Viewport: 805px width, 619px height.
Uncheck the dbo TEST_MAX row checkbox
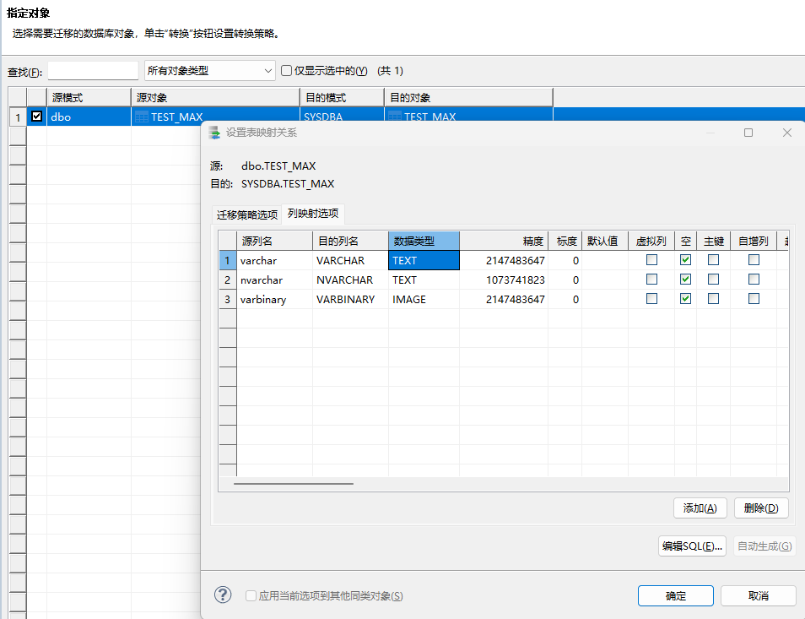pos(36,116)
